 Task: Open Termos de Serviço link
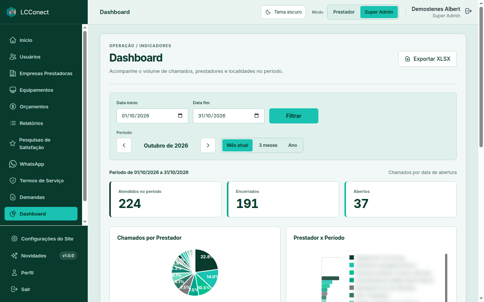pyautogui.click(x=41, y=180)
